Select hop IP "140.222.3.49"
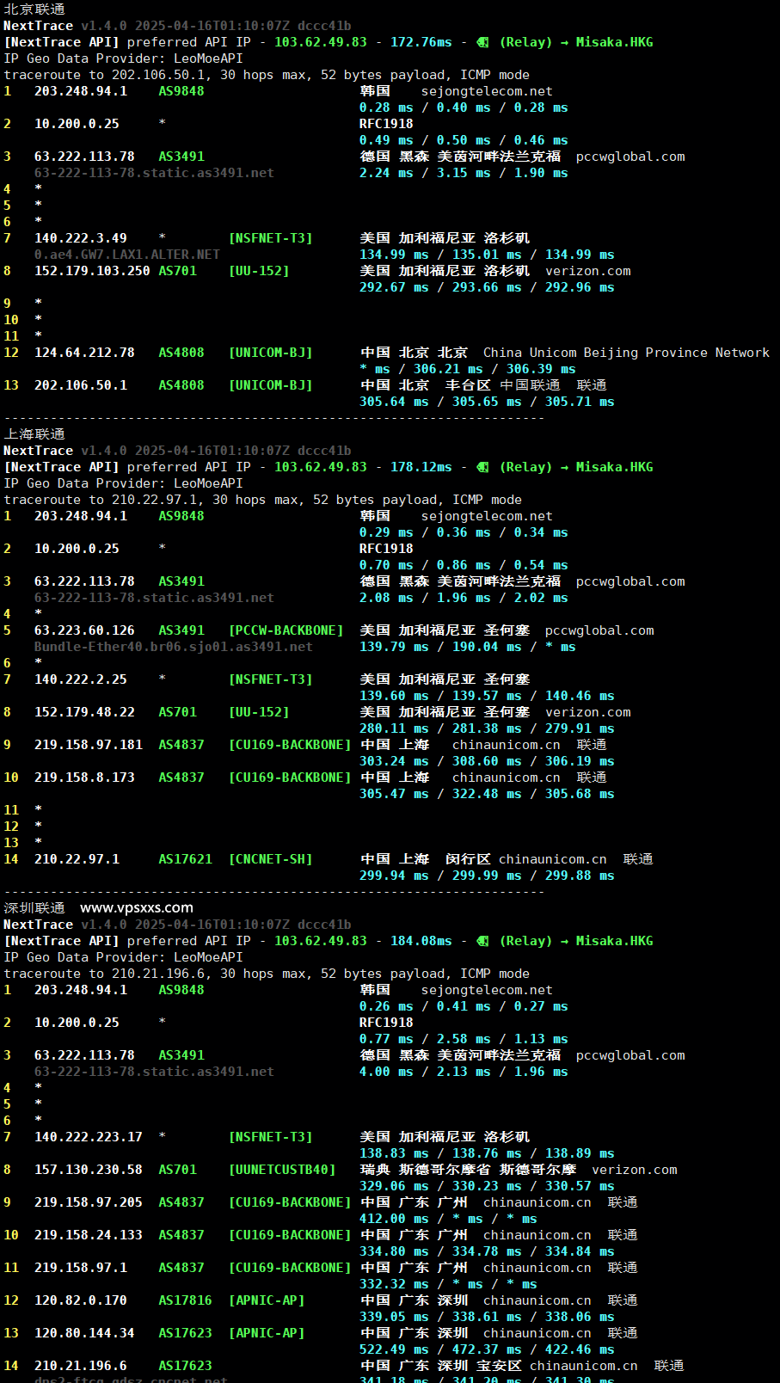780x1383 pixels. coord(81,238)
